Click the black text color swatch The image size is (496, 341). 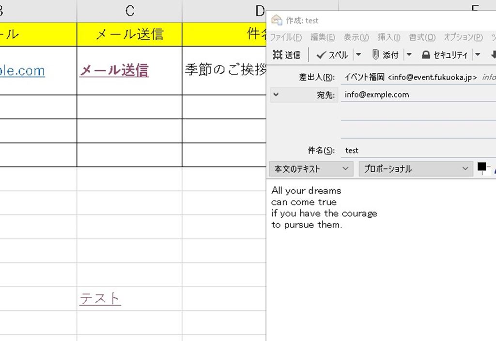point(482,167)
